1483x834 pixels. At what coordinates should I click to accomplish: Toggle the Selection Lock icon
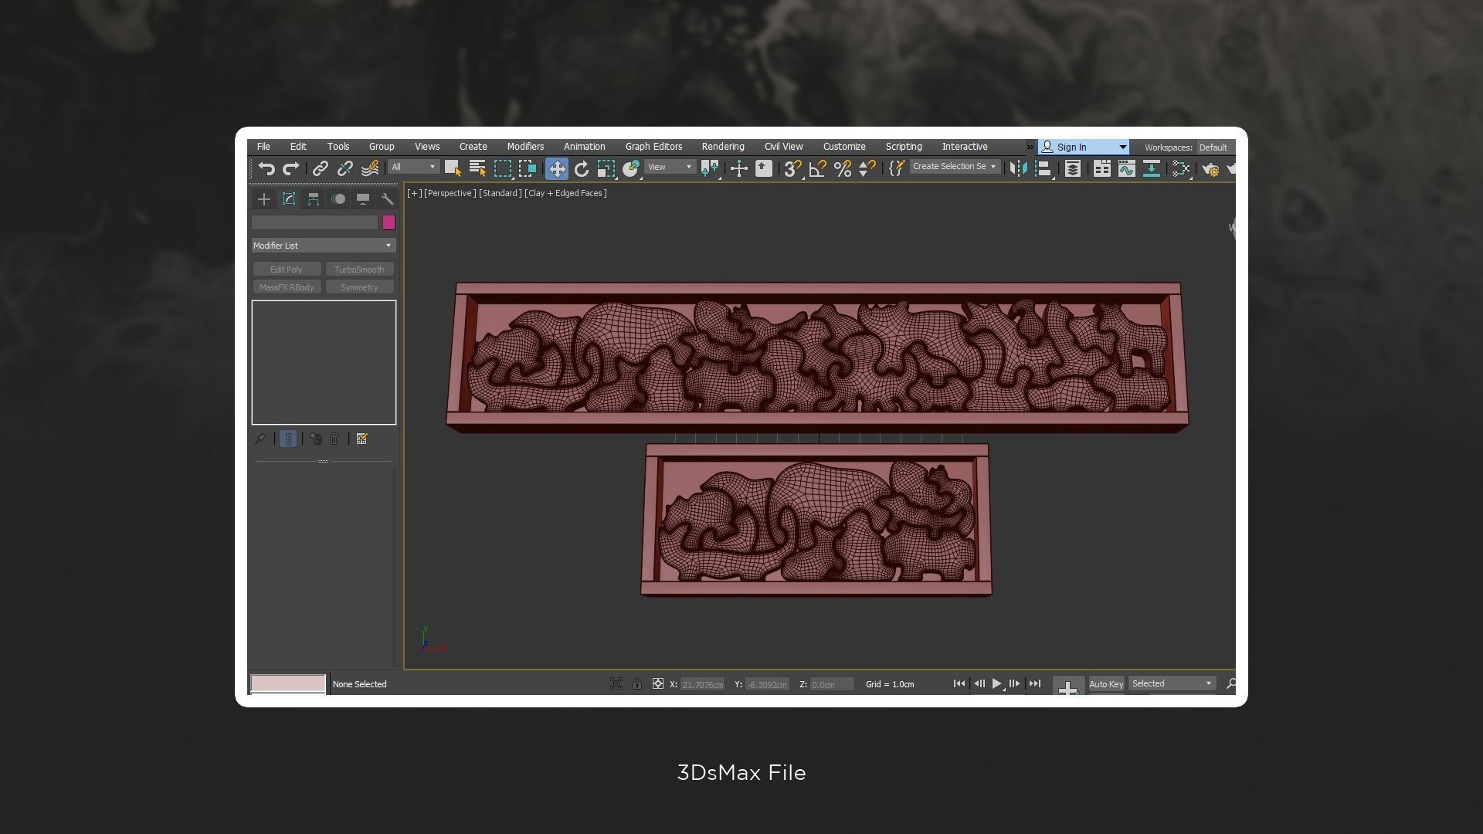(636, 684)
